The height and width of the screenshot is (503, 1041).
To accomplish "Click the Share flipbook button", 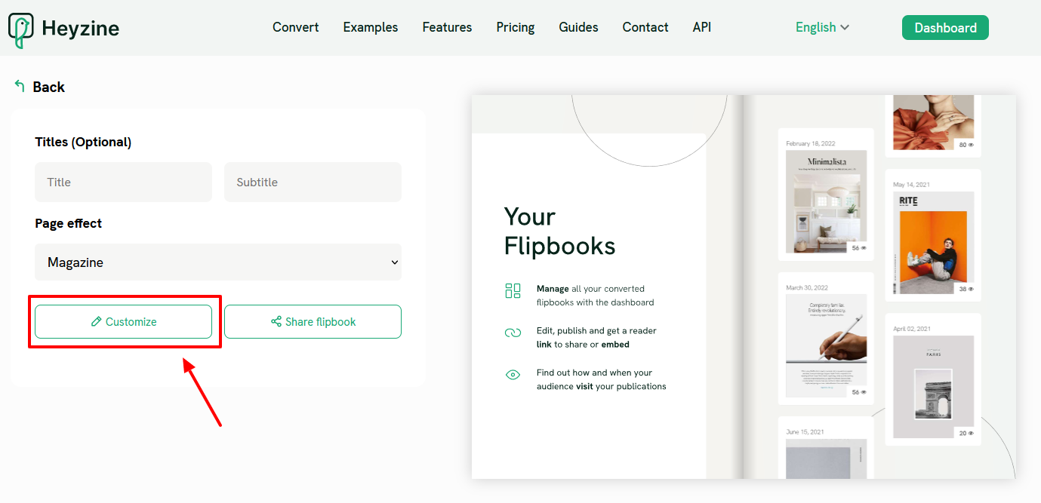I will point(313,322).
